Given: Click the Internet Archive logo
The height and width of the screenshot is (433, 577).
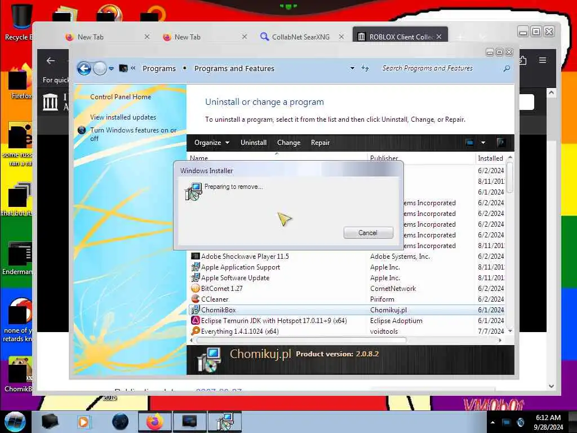Looking at the screenshot, I should [50, 102].
